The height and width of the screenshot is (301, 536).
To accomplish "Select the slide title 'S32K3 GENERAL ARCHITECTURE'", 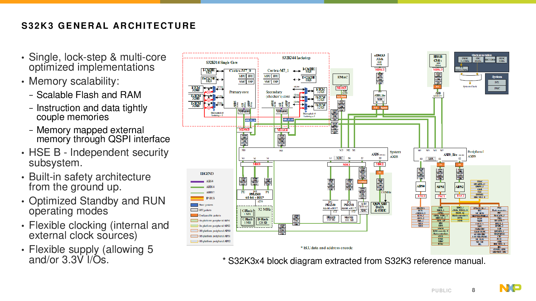I will click(x=109, y=26).
